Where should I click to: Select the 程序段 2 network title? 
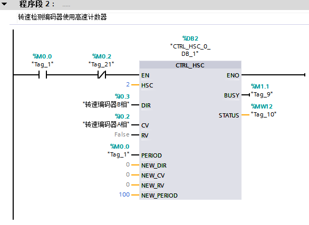click(36, 4)
